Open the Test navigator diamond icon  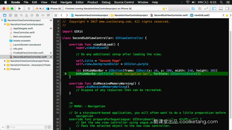pyautogui.click(x=32, y=15)
